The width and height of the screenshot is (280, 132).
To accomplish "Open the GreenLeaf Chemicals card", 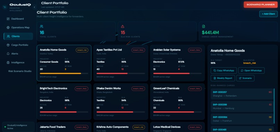I will pos(178,102).
